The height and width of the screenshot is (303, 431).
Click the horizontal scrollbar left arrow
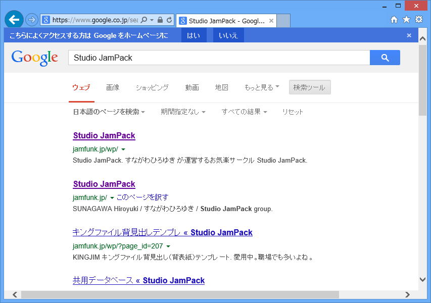[x=15, y=294]
